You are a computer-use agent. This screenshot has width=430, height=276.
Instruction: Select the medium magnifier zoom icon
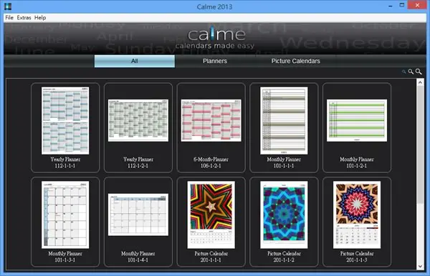click(411, 72)
